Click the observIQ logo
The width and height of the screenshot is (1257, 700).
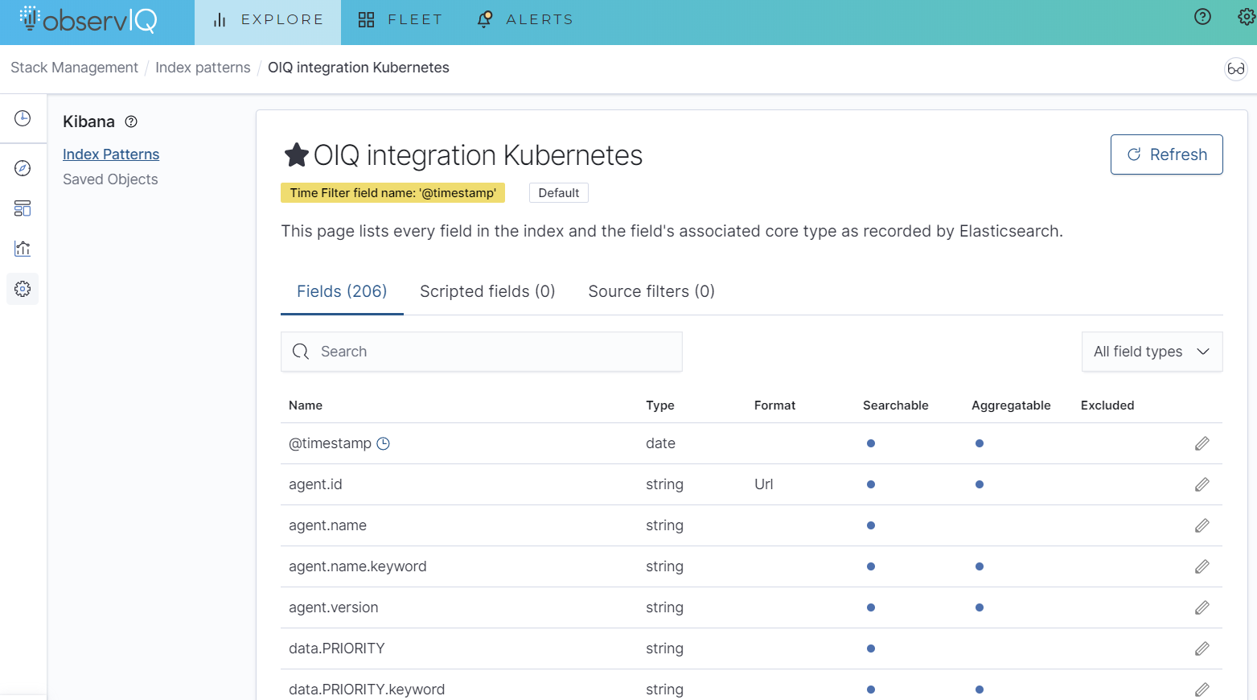coord(88,20)
